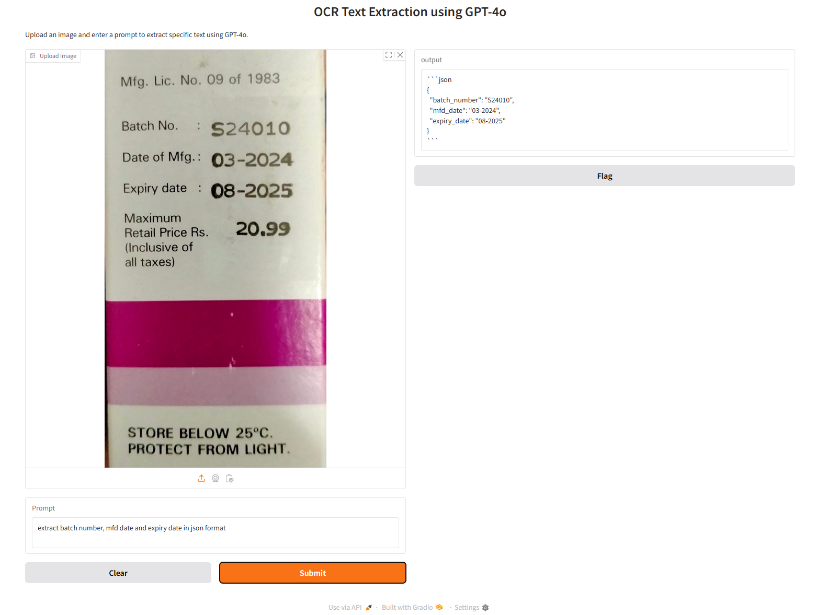839x615 pixels.
Task: Open the Settings link in the footer
Action: pos(467,607)
